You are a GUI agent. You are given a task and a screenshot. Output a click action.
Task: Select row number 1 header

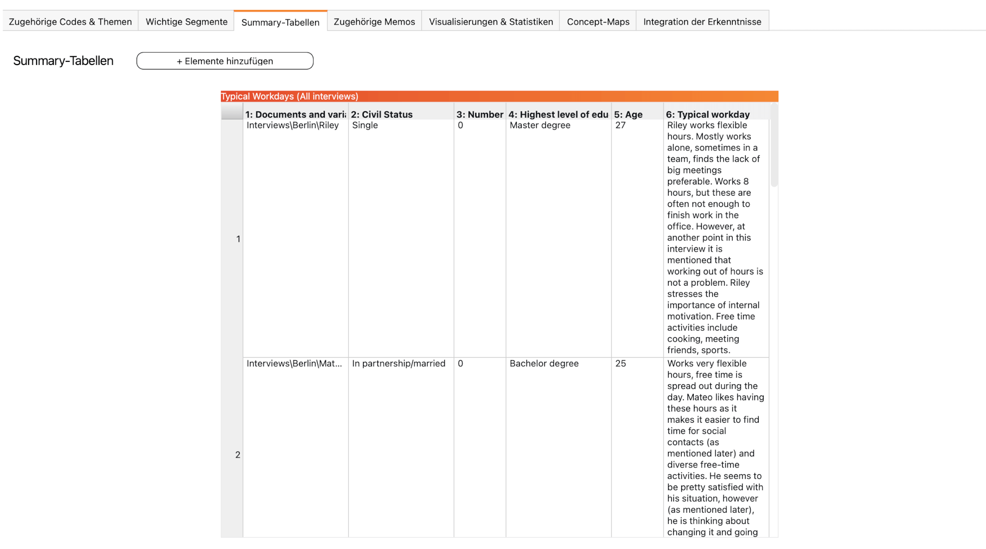click(x=232, y=239)
